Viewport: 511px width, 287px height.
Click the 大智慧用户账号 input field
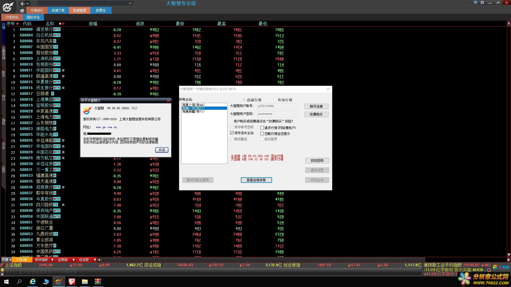point(277,106)
